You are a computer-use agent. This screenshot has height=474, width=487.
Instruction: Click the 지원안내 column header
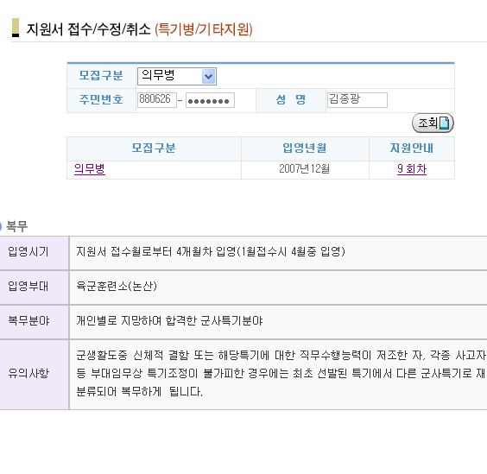(x=412, y=149)
